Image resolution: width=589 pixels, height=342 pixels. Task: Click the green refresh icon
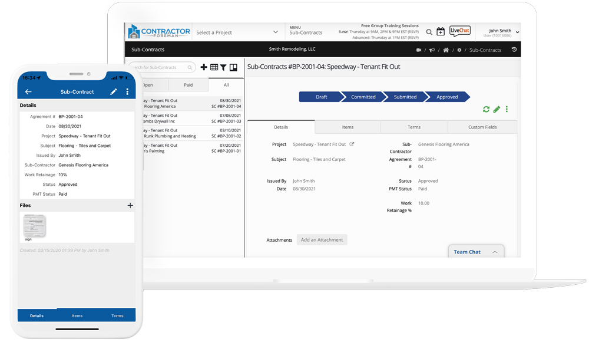[486, 109]
